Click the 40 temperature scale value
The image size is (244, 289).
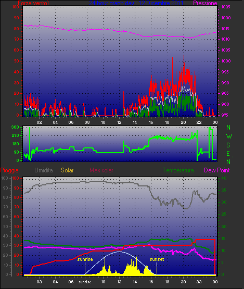point(224,178)
